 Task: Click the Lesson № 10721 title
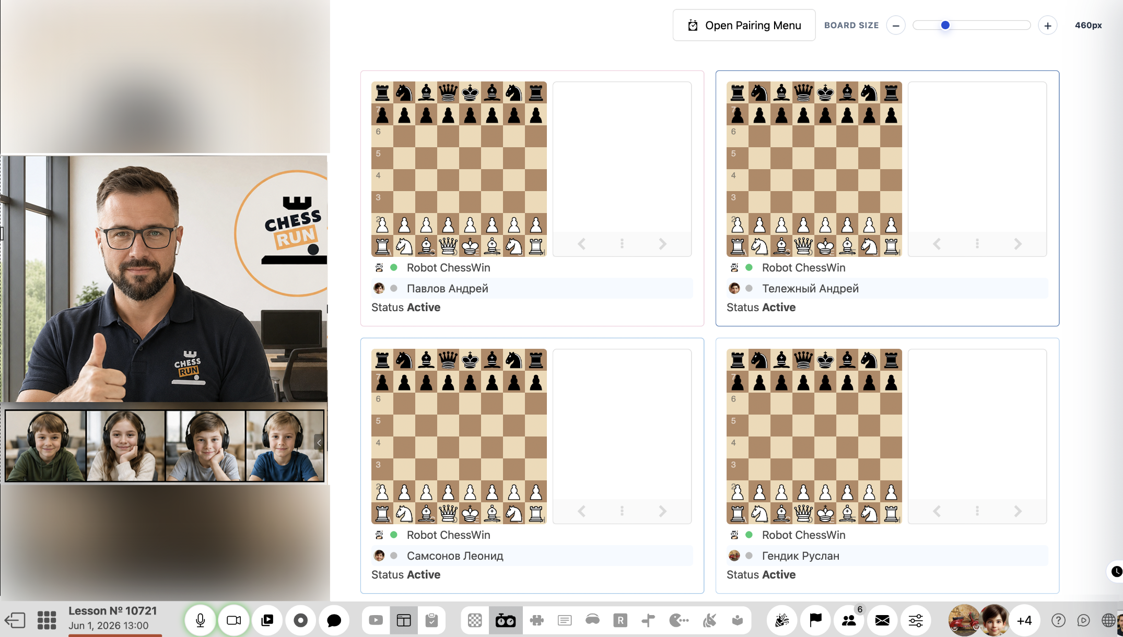113,611
